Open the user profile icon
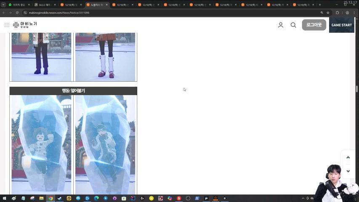 coord(281,25)
